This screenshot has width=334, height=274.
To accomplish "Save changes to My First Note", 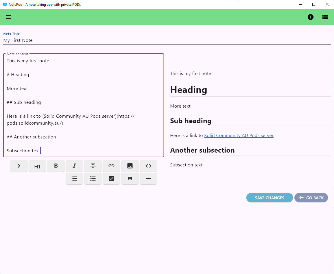I will click(x=270, y=198).
